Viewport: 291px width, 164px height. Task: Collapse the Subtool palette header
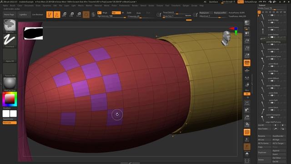coord(262,5)
